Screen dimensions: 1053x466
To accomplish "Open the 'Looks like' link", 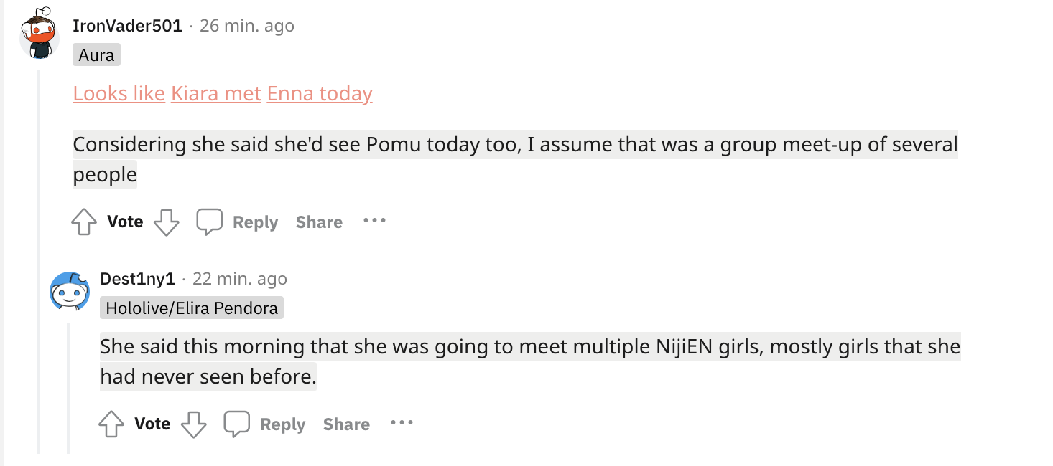I will 119,93.
